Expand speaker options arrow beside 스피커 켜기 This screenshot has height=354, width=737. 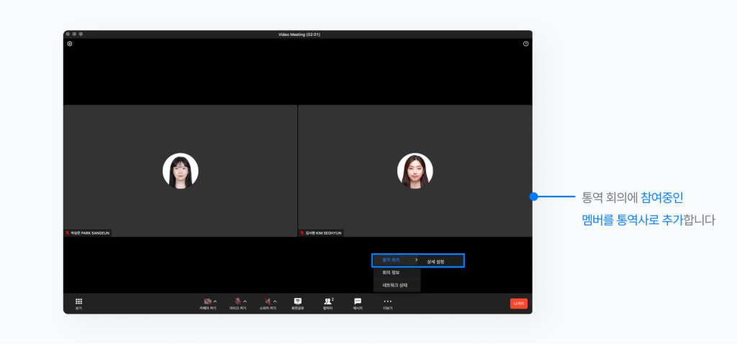[x=274, y=301]
